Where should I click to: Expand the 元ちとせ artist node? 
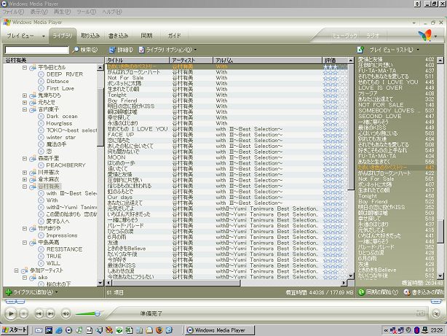[25, 102]
